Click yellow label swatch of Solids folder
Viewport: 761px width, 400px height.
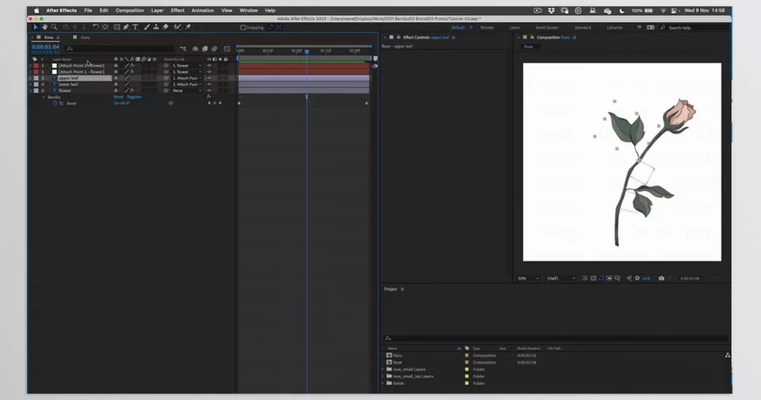(x=467, y=383)
